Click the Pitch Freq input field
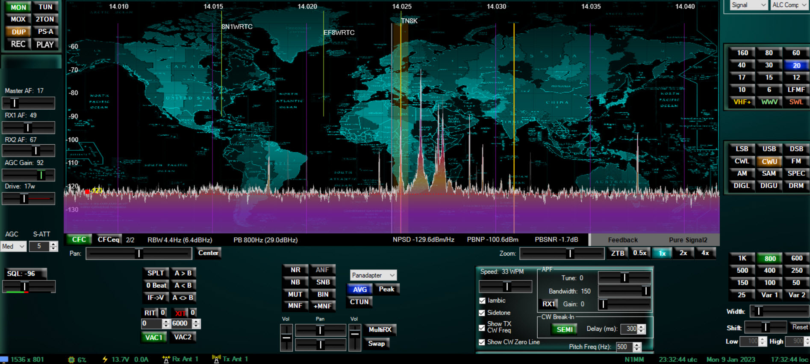Image resolution: width=810 pixels, height=364 pixels. coord(624,347)
